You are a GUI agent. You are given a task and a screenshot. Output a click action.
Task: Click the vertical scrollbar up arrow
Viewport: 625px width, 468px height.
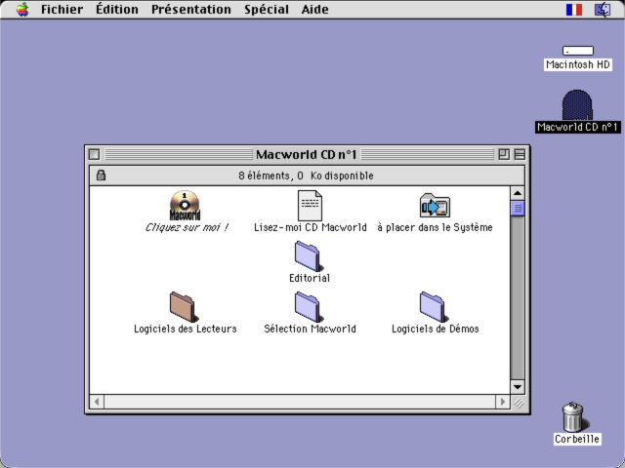(x=518, y=193)
